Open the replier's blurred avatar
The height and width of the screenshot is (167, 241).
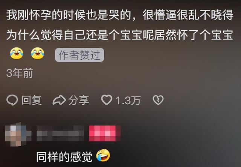point(18,134)
